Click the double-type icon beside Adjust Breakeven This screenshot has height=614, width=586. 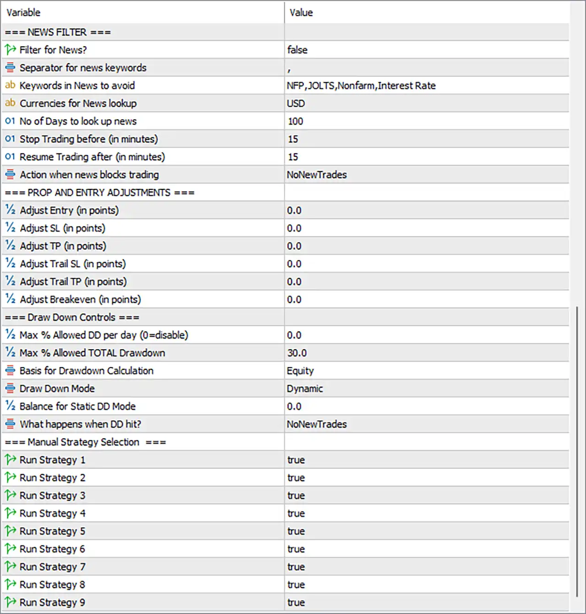[10, 299]
